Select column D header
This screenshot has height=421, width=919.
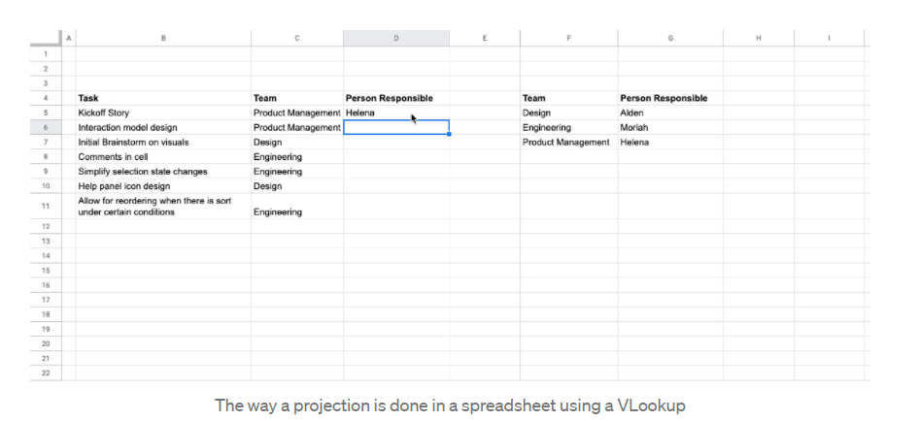pos(396,38)
